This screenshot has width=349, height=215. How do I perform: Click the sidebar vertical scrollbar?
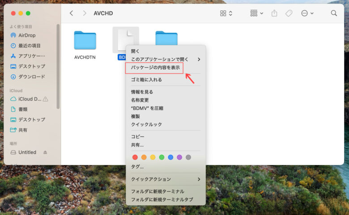click(x=58, y=67)
